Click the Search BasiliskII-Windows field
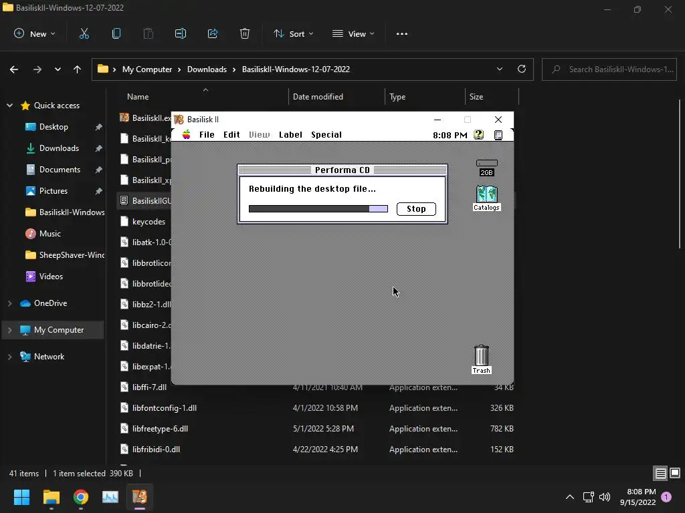 click(x=609, y=69)
